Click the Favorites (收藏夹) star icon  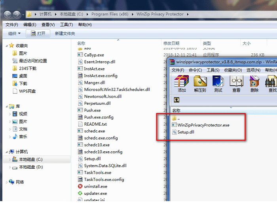[11, 45]
